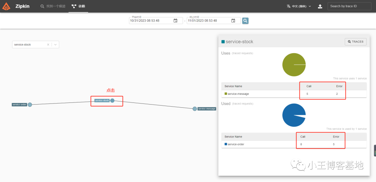Open the find a trace page
This screenshot has height=182, width=376.
point(53,6)
